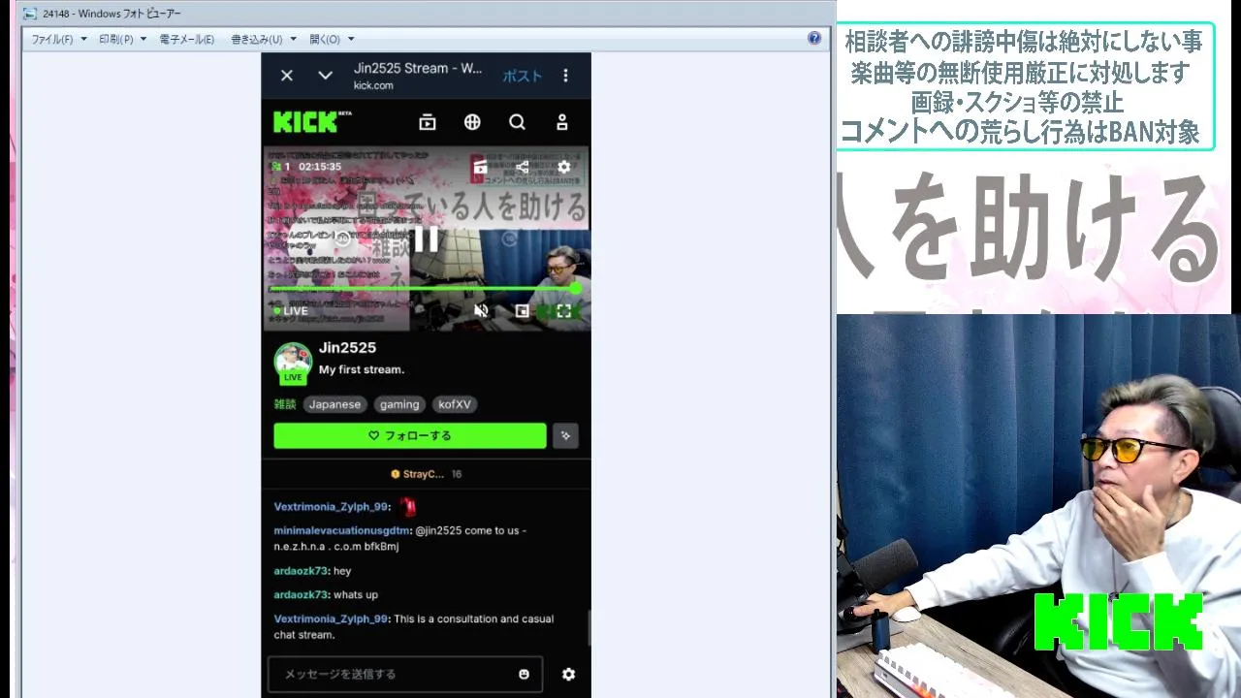This screenshot has width=1241, height=698.
Task: Click the Jin2525 channel name
Action: [347, 347]
